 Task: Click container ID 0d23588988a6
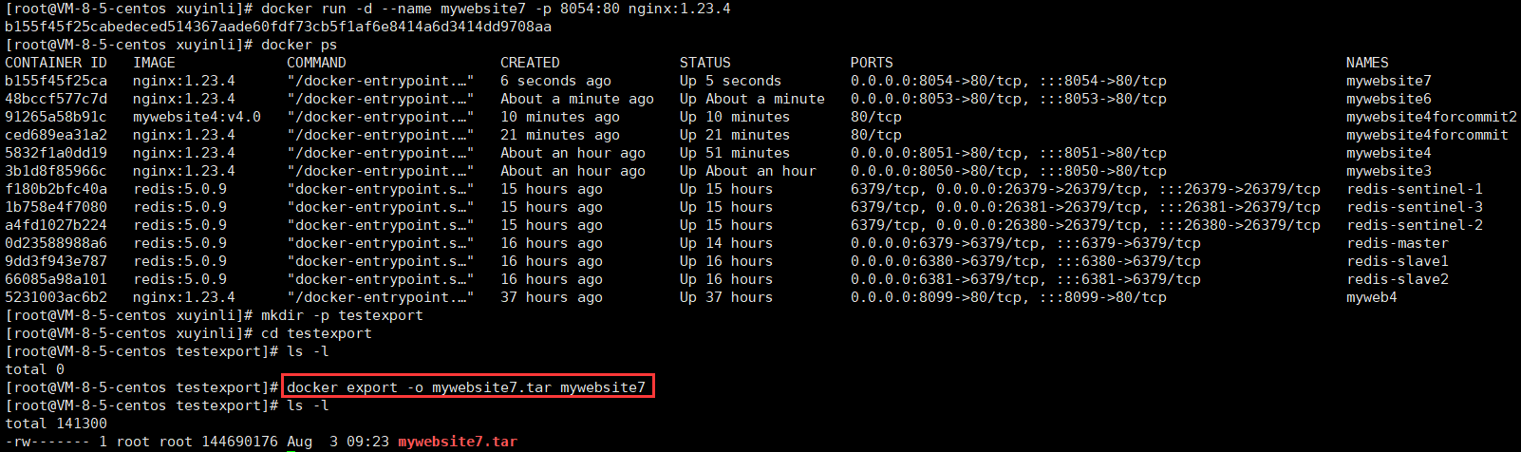(56, 243)
